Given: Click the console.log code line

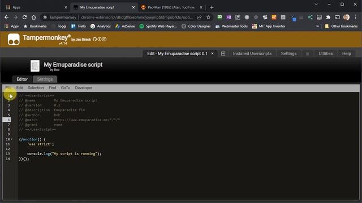Looking at the screenshot, I should click(x=64, y=154).
